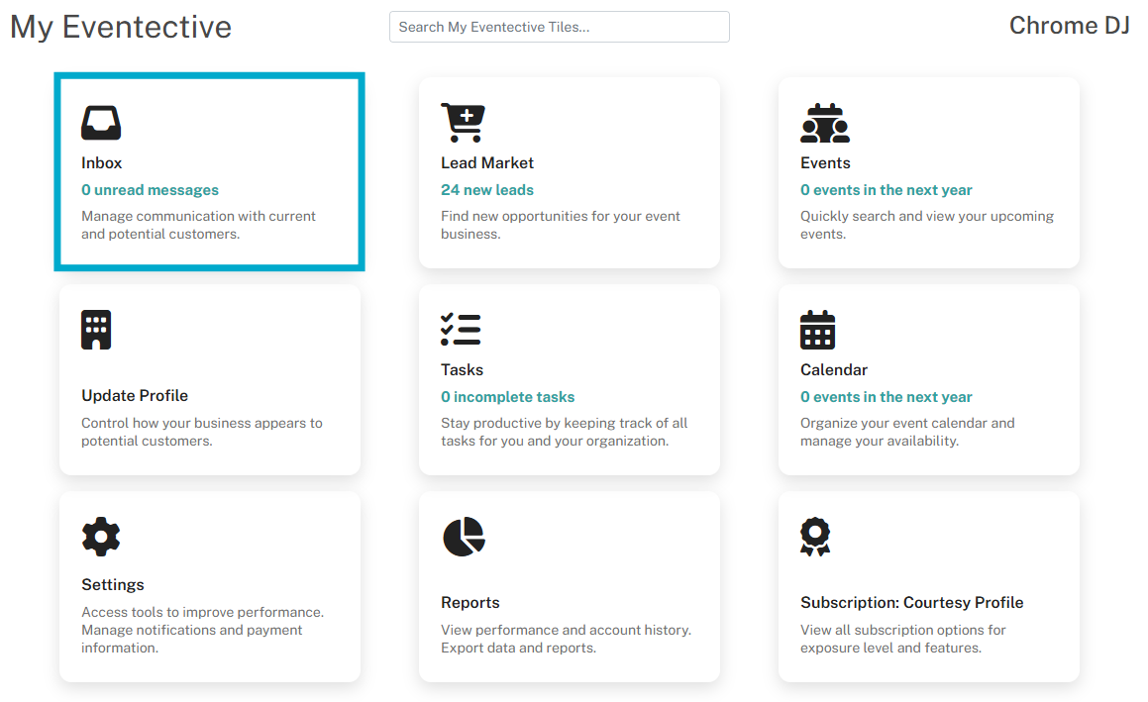Select the Subscription award ribbon icon
This screenshot has width=1148, height=702.
tap(815, 538)
